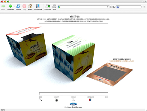Click the Ford oval logo

tap(73, 104)
